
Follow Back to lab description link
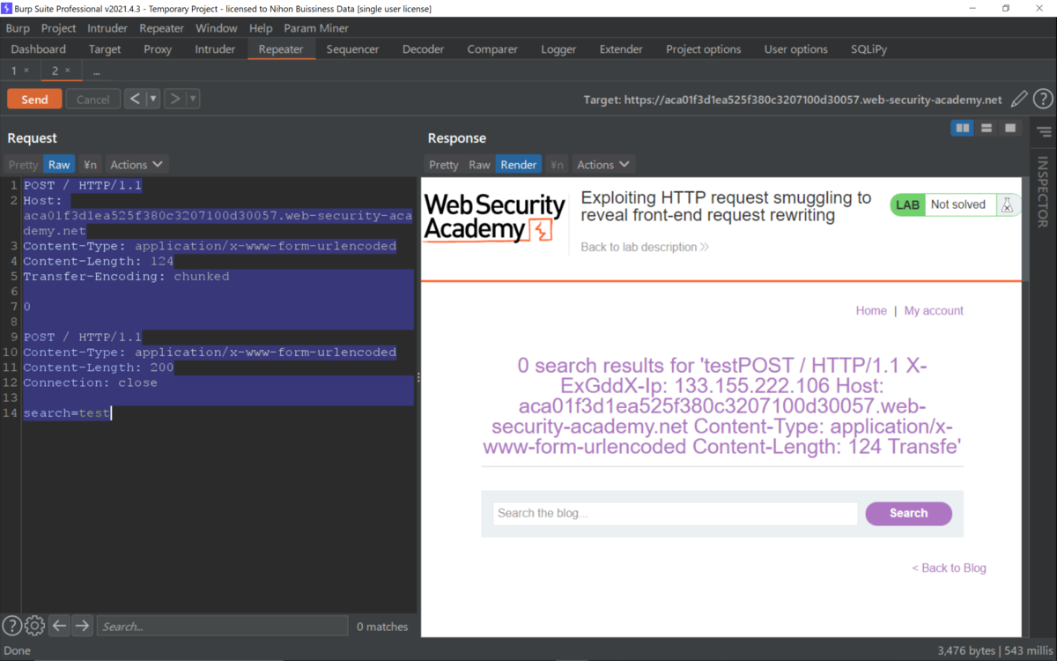click(645, 247)
